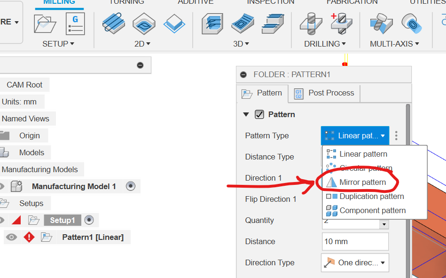Screen dimensions: 446x278
Task: Collapse the Pattern section disclosure triangle
Action: tap(246, 114)
